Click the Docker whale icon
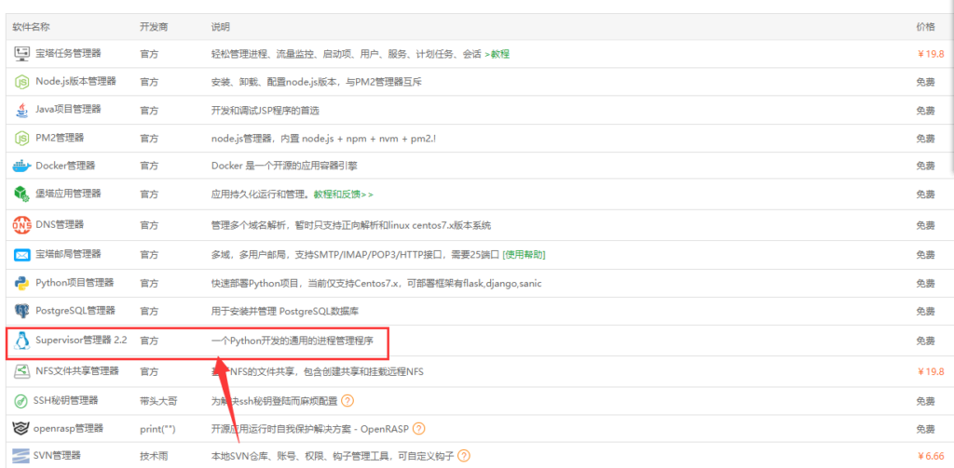954x468 pixels. coord(21,166)
